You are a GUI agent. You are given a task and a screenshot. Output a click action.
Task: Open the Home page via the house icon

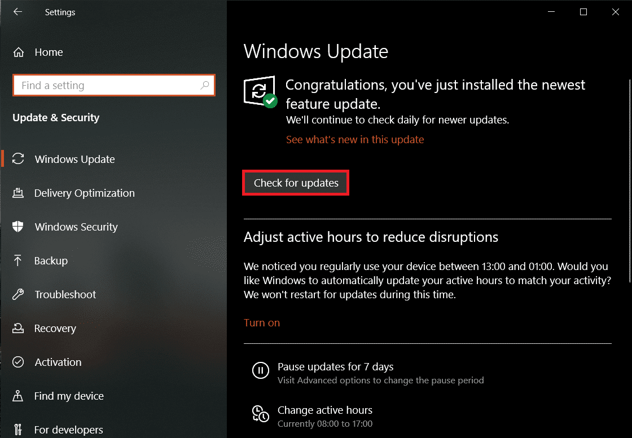pos(19,52)
